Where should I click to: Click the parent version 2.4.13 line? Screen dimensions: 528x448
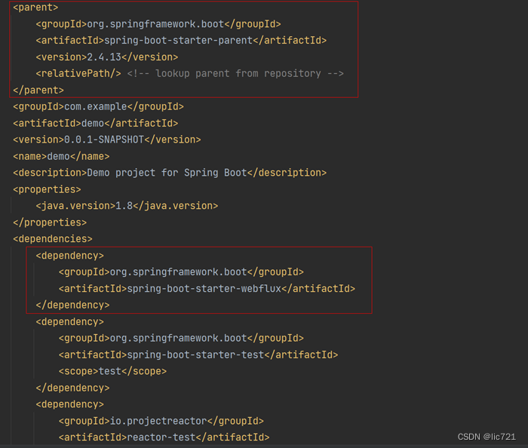107,57
